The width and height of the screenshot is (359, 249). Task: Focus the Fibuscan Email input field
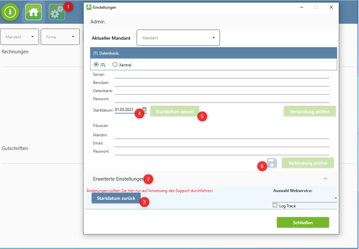point(222,143)
